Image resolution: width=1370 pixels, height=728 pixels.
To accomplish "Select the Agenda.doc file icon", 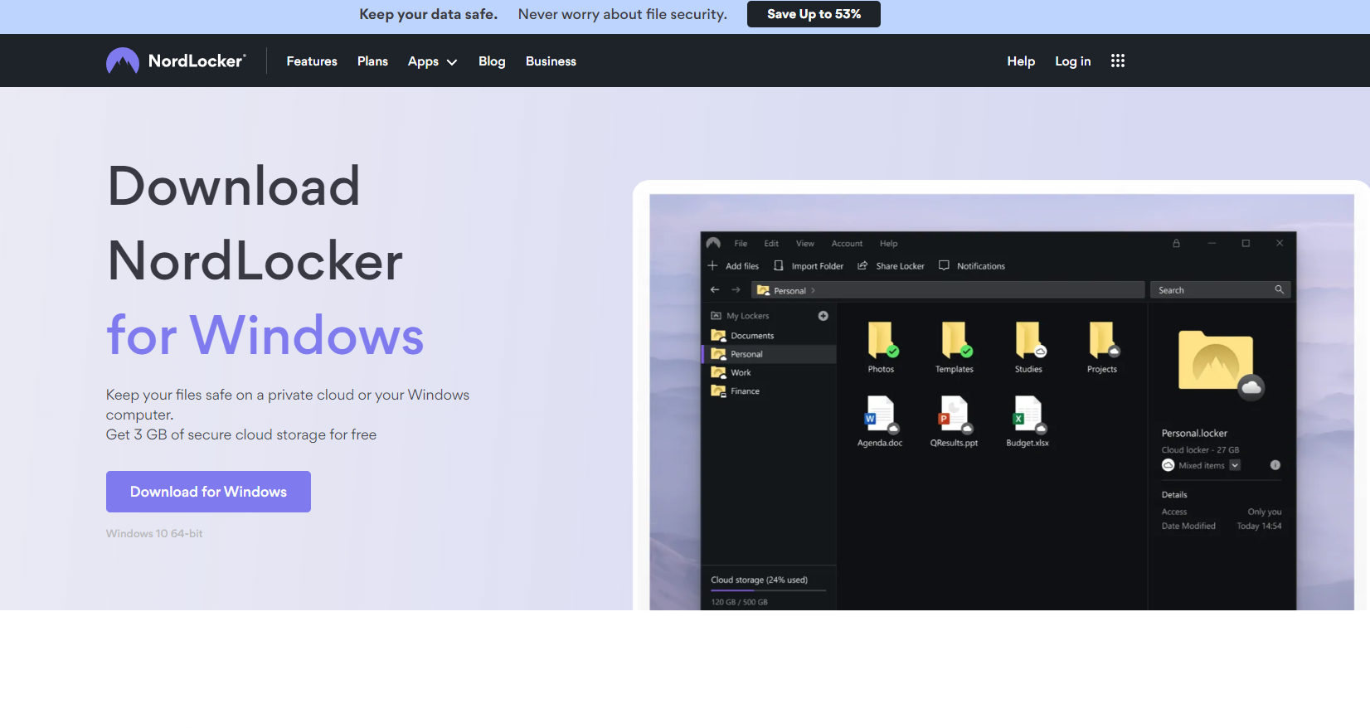I will click(879, 414).
